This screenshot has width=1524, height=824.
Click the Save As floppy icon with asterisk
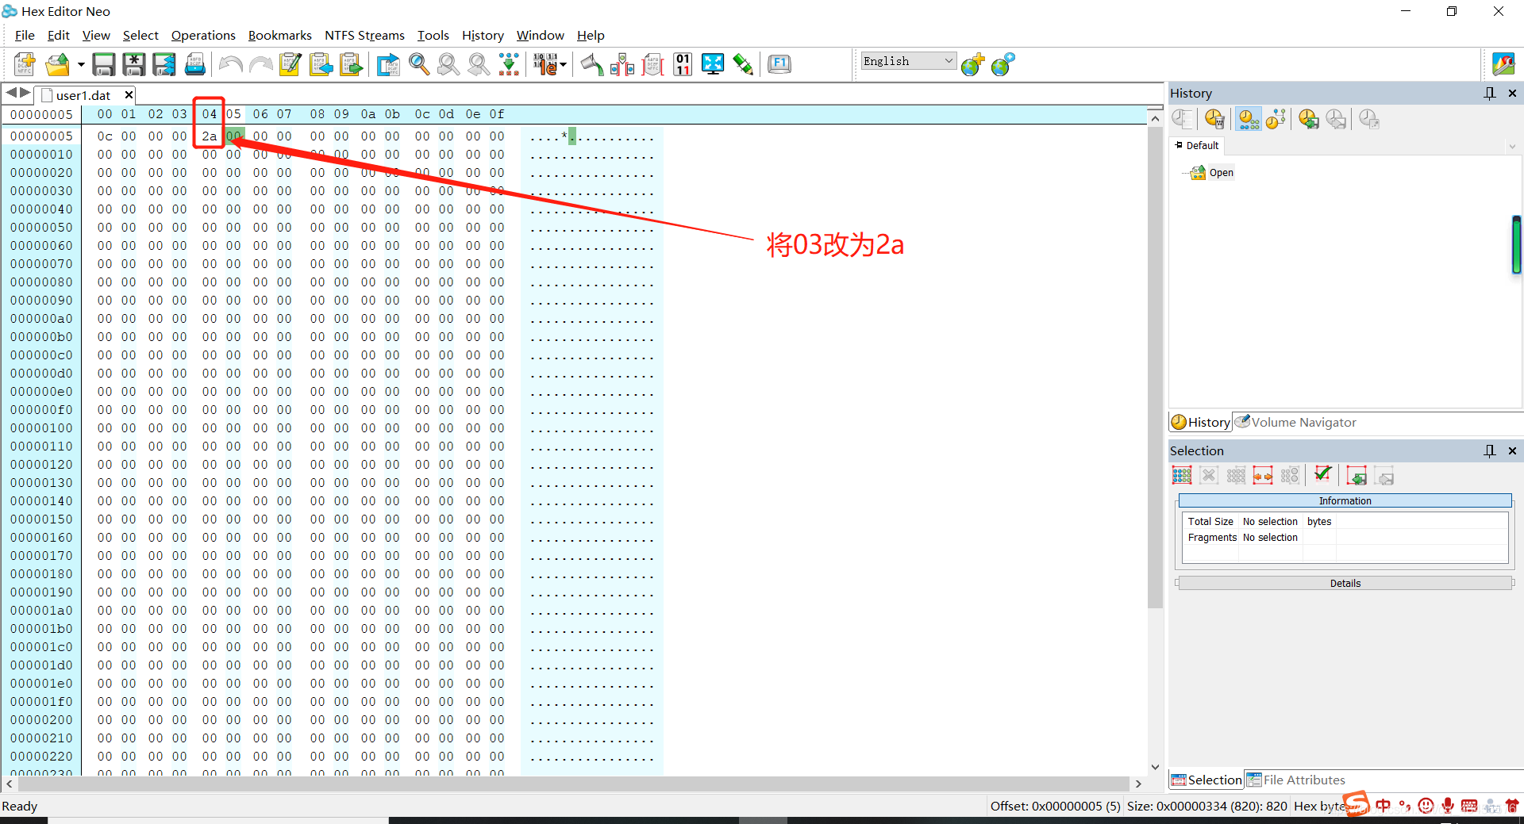pyautogui.click(x=133, y=63)
